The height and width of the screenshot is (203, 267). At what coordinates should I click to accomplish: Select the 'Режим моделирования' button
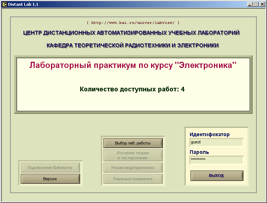pos(133,168)
